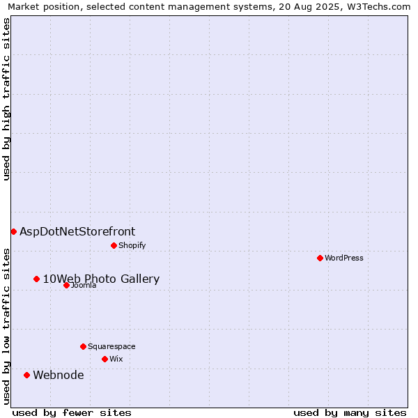Click the red 10Web Photo Gallery marker
This screenshot has width=418, height=418.
37,279
